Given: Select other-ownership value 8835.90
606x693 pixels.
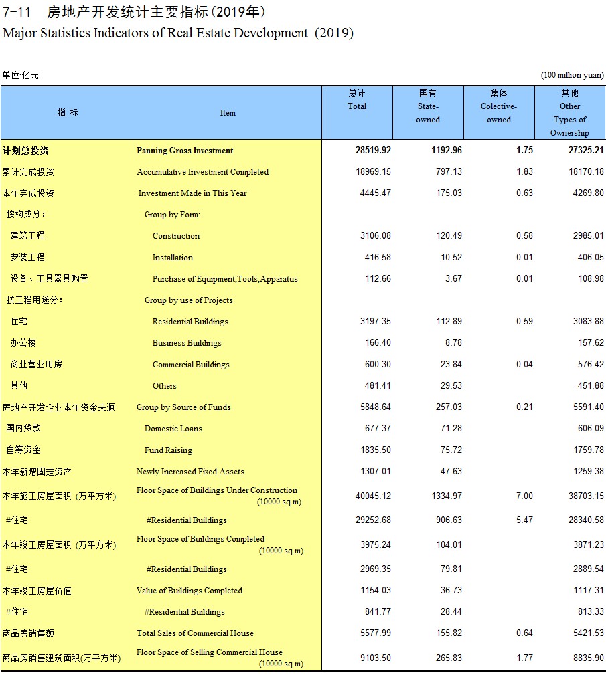Looking at the screenshot, I should point(589,658).
